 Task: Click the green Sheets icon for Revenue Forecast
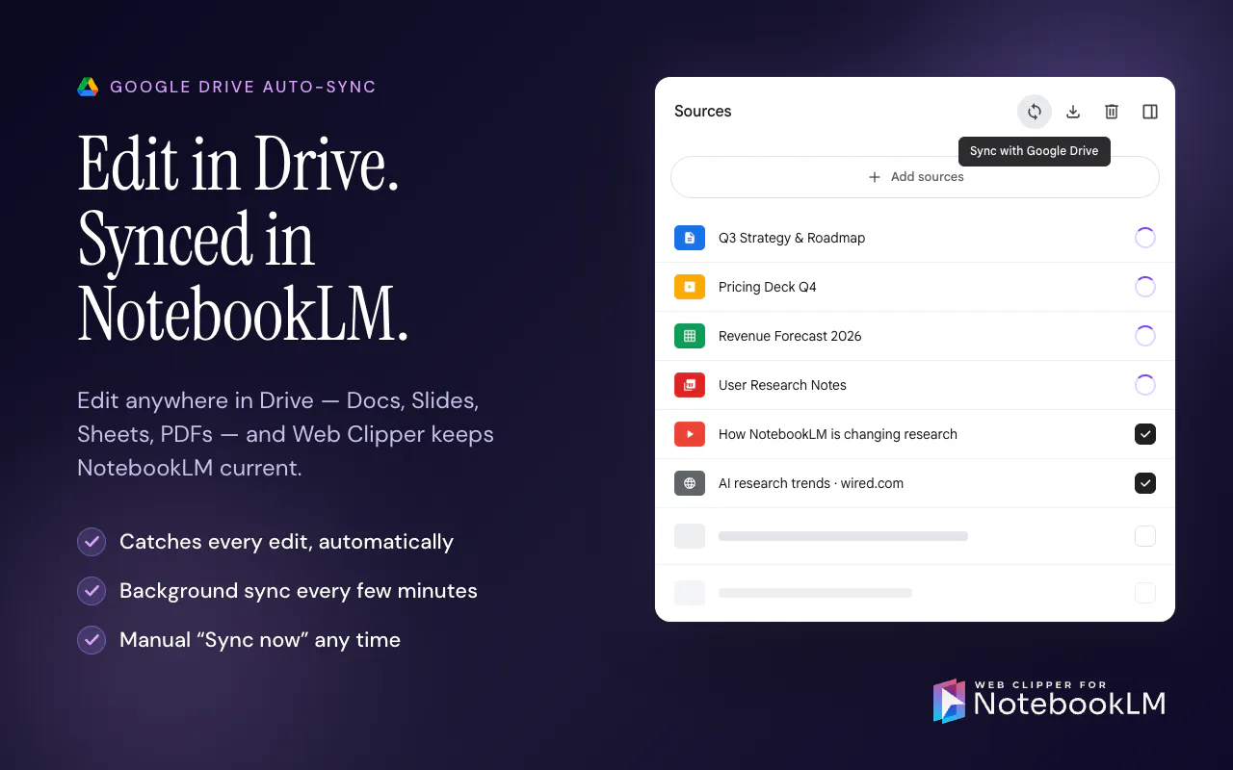(690, 336)
